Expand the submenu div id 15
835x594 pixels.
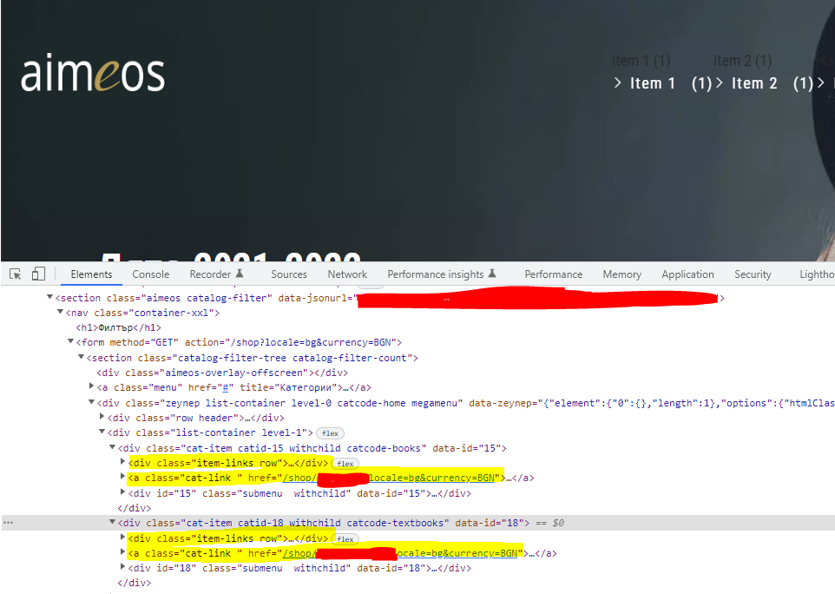click(122, 492)
